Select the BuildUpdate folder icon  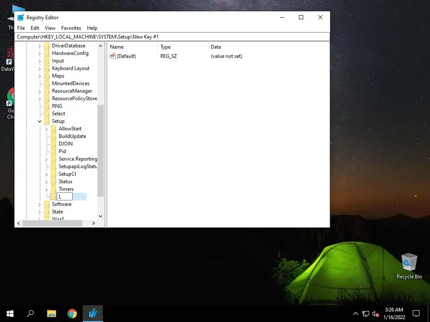pos(53,136)
